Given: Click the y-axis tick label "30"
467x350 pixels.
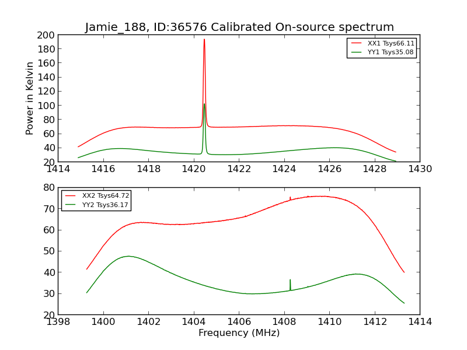Looking at the screenshot, I should coord(49,294).
